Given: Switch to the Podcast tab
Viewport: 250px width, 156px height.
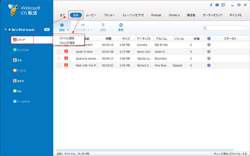Looking at the screenshot, I should pos(156,15).
